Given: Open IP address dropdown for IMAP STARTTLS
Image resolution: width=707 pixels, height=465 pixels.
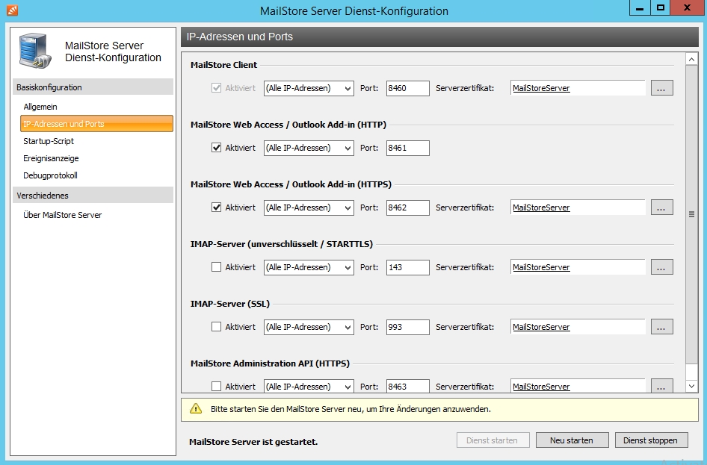Looking at the screenshot, I should point(309,267).
